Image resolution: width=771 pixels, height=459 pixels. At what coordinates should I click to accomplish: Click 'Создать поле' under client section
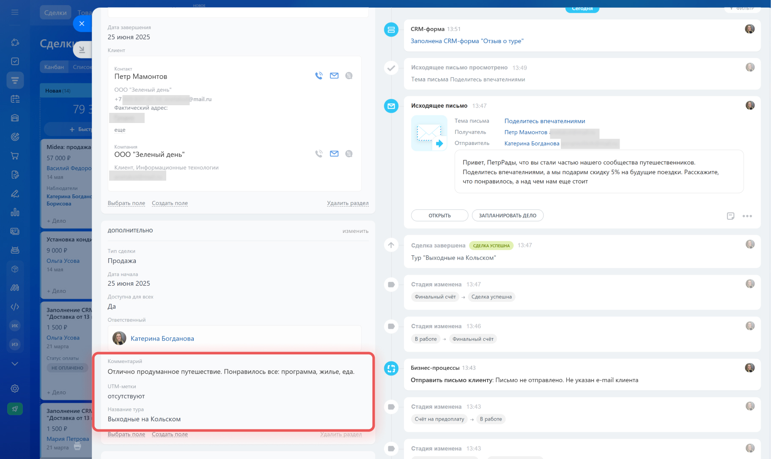(170, 203)
